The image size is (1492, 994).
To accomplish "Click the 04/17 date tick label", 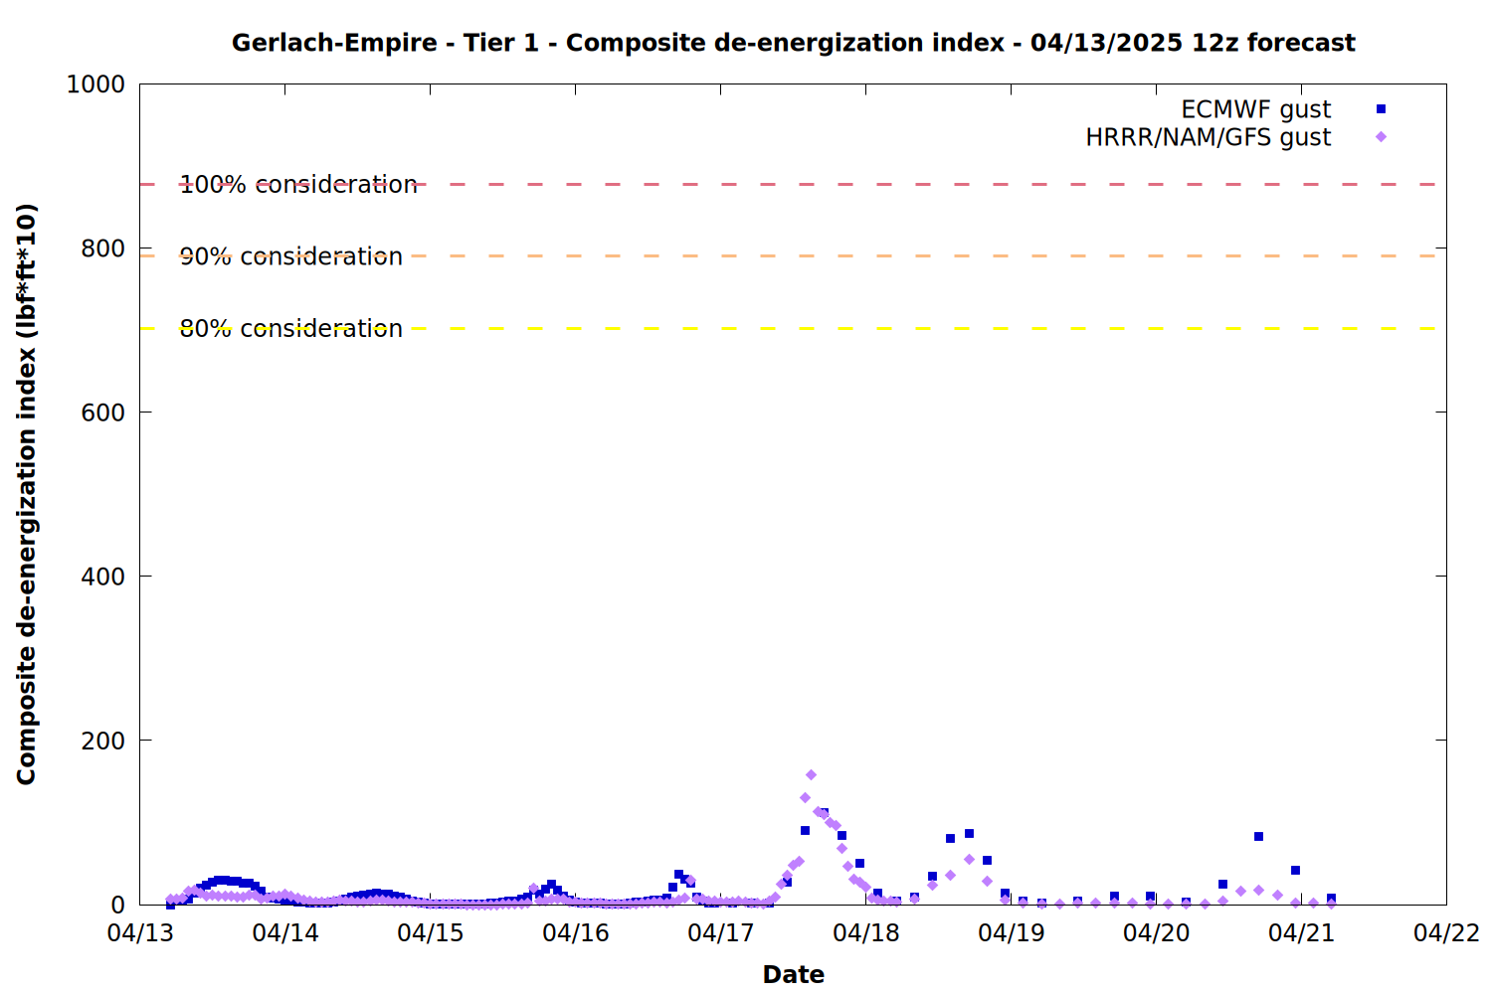I will pyautogui.click(x=721, y=933).
